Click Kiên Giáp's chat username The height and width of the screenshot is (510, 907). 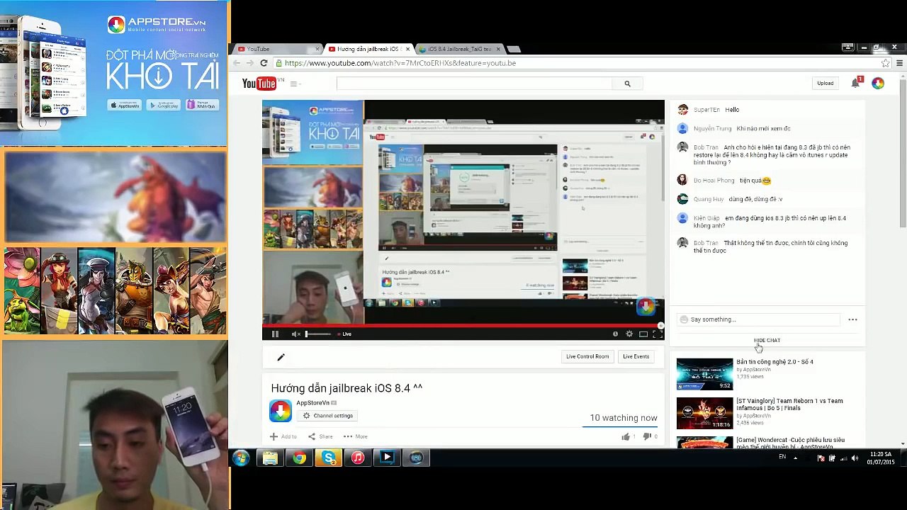[706, 218]
